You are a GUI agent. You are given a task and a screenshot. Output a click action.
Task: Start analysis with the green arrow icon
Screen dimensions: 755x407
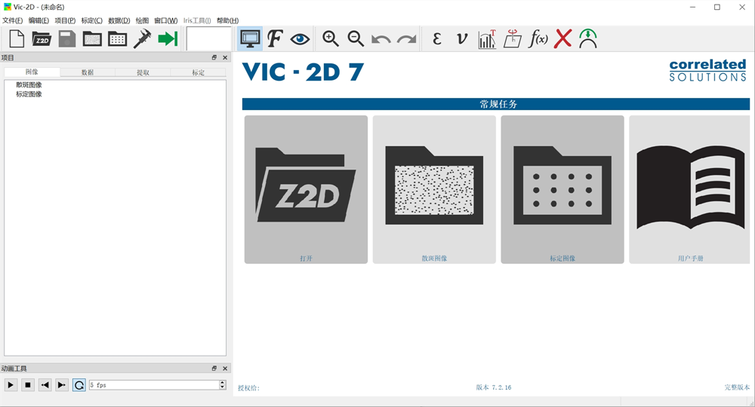point(168,39)
